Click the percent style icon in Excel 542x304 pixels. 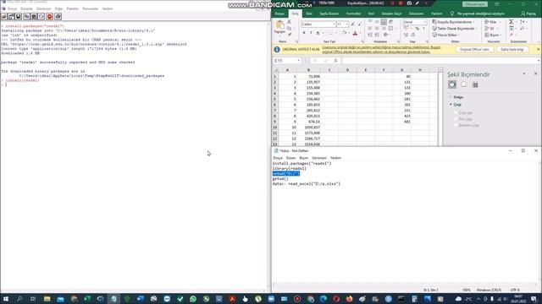[417, 29]
